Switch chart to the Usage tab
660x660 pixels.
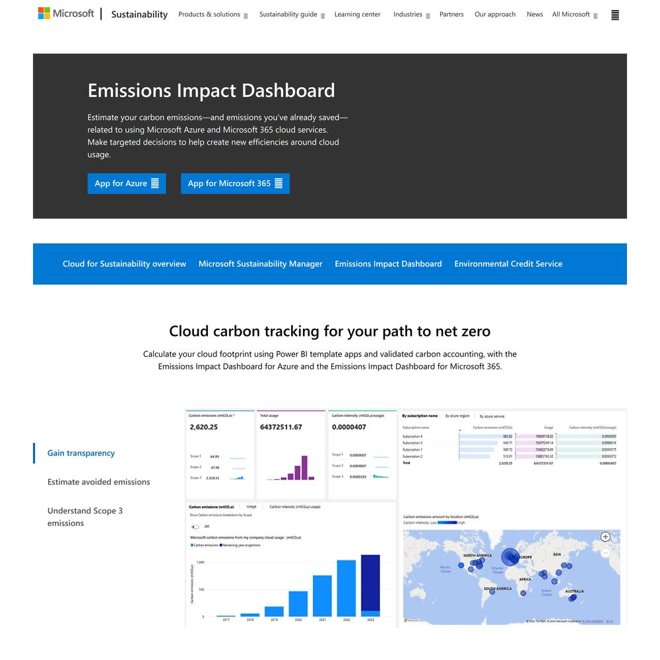point(251,507)
